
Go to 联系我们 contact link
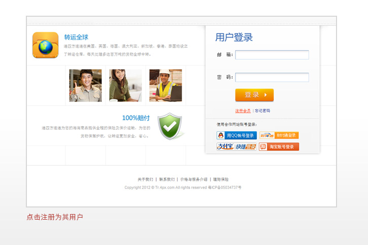click(166, 180)
